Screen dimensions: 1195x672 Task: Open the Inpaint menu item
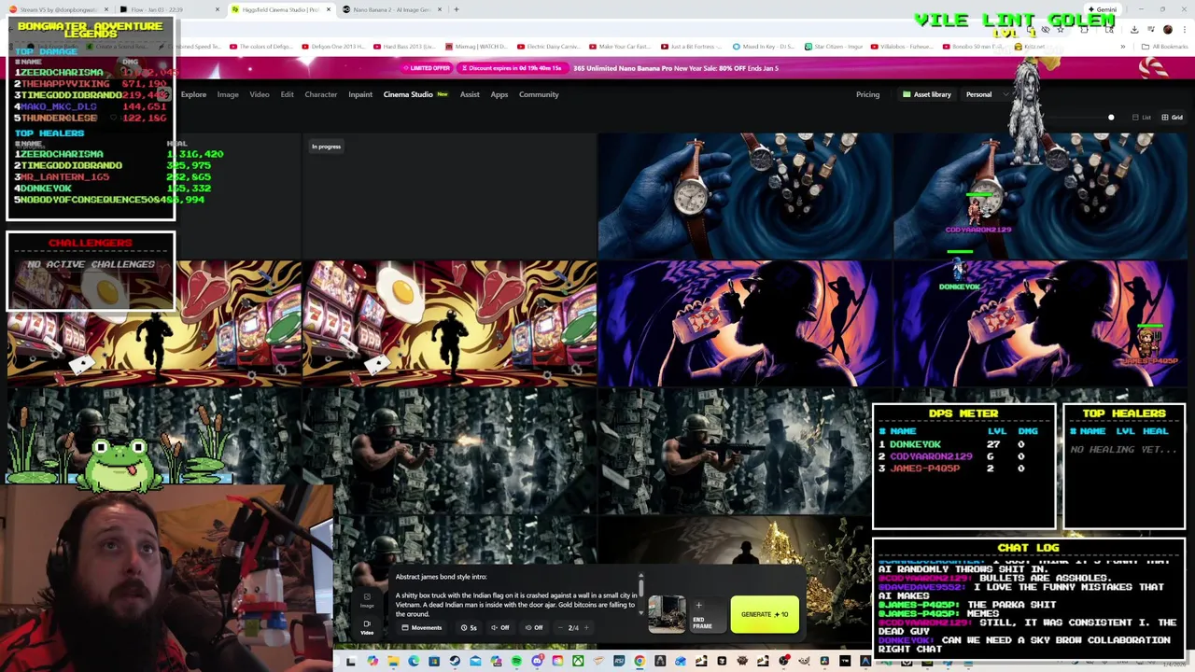[360, 94]
